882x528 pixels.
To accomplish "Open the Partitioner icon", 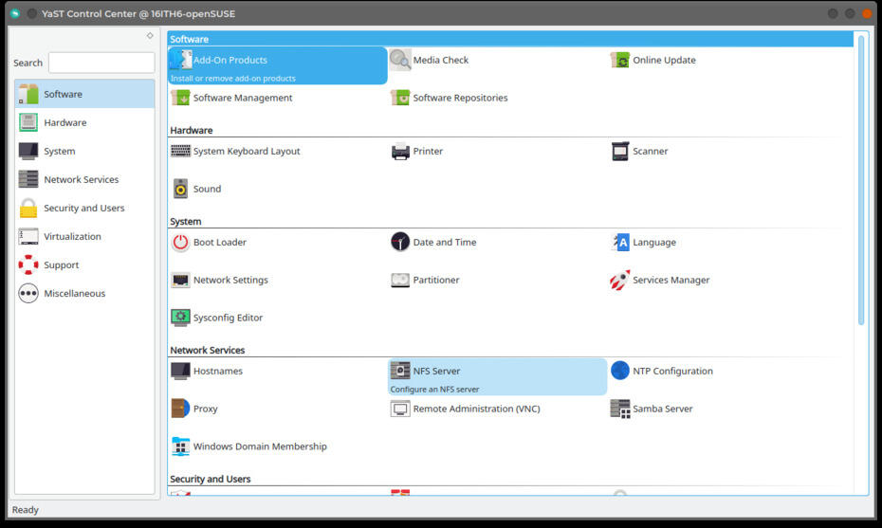I will [x=400, y=280].
